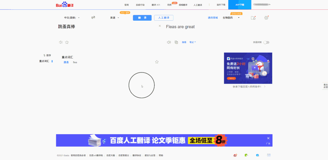Click the APP下载 button
328x160 pixels.
click(240, 5)
